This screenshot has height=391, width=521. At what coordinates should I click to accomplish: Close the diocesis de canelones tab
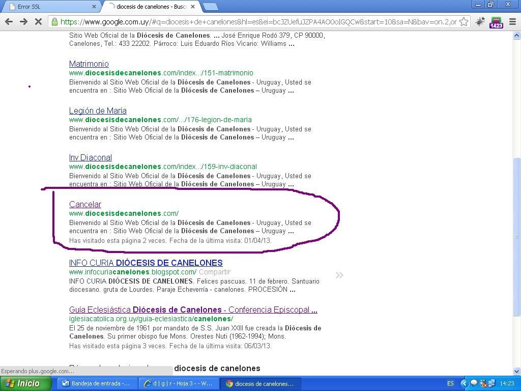pyautogui.click(x=193, y=6)
